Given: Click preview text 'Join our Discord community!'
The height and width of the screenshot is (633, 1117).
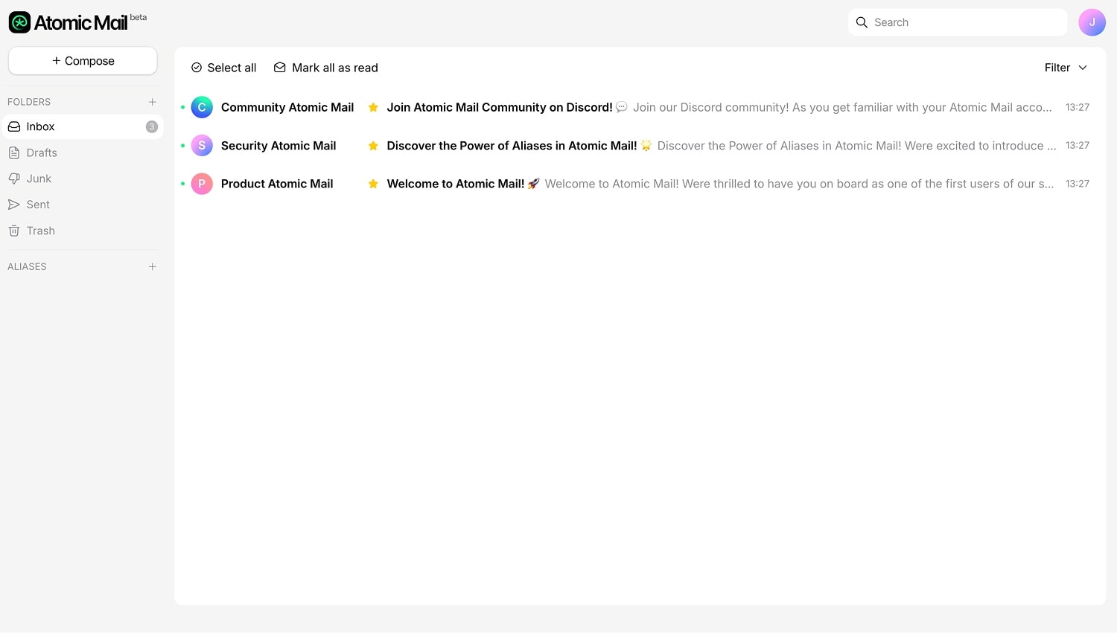Looking at the screenshot, I should pos(710,107).
